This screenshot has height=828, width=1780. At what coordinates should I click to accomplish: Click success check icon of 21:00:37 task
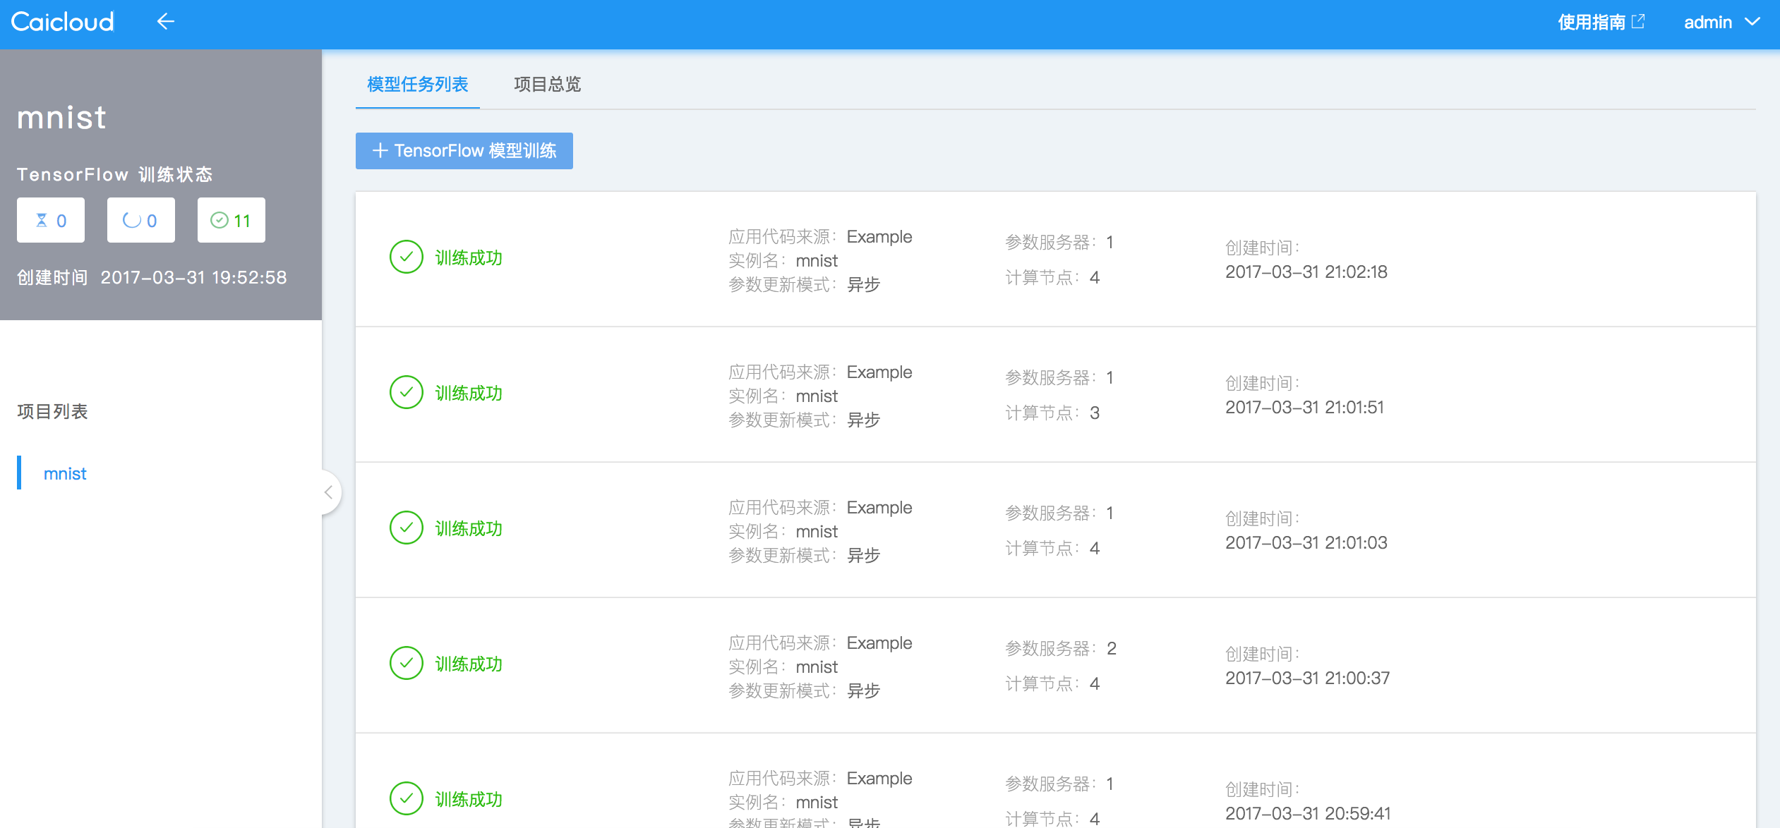pyautogui.click(x=407, y=664)
